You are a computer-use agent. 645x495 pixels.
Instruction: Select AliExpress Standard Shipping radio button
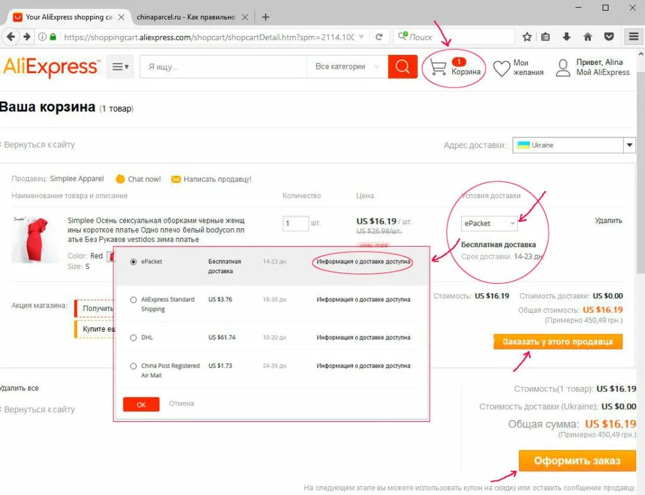coord(134,300)
